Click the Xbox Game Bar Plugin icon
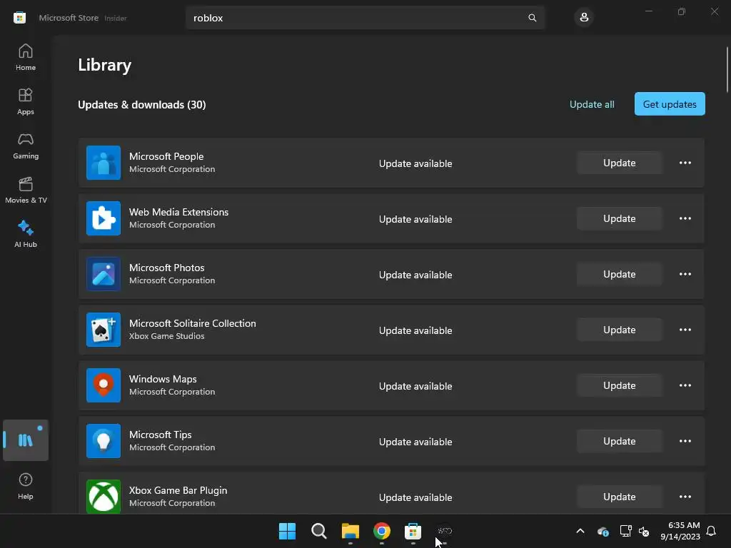The height and width of the screenshot is (548, 731). (x=104, y=497)
